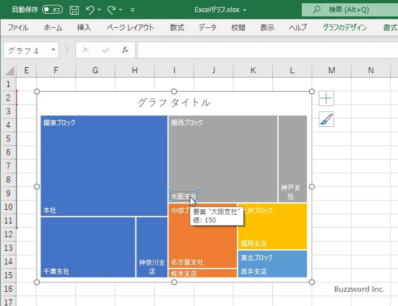Select row 16 header
This screenshot has height=306, width=398.
8,289
